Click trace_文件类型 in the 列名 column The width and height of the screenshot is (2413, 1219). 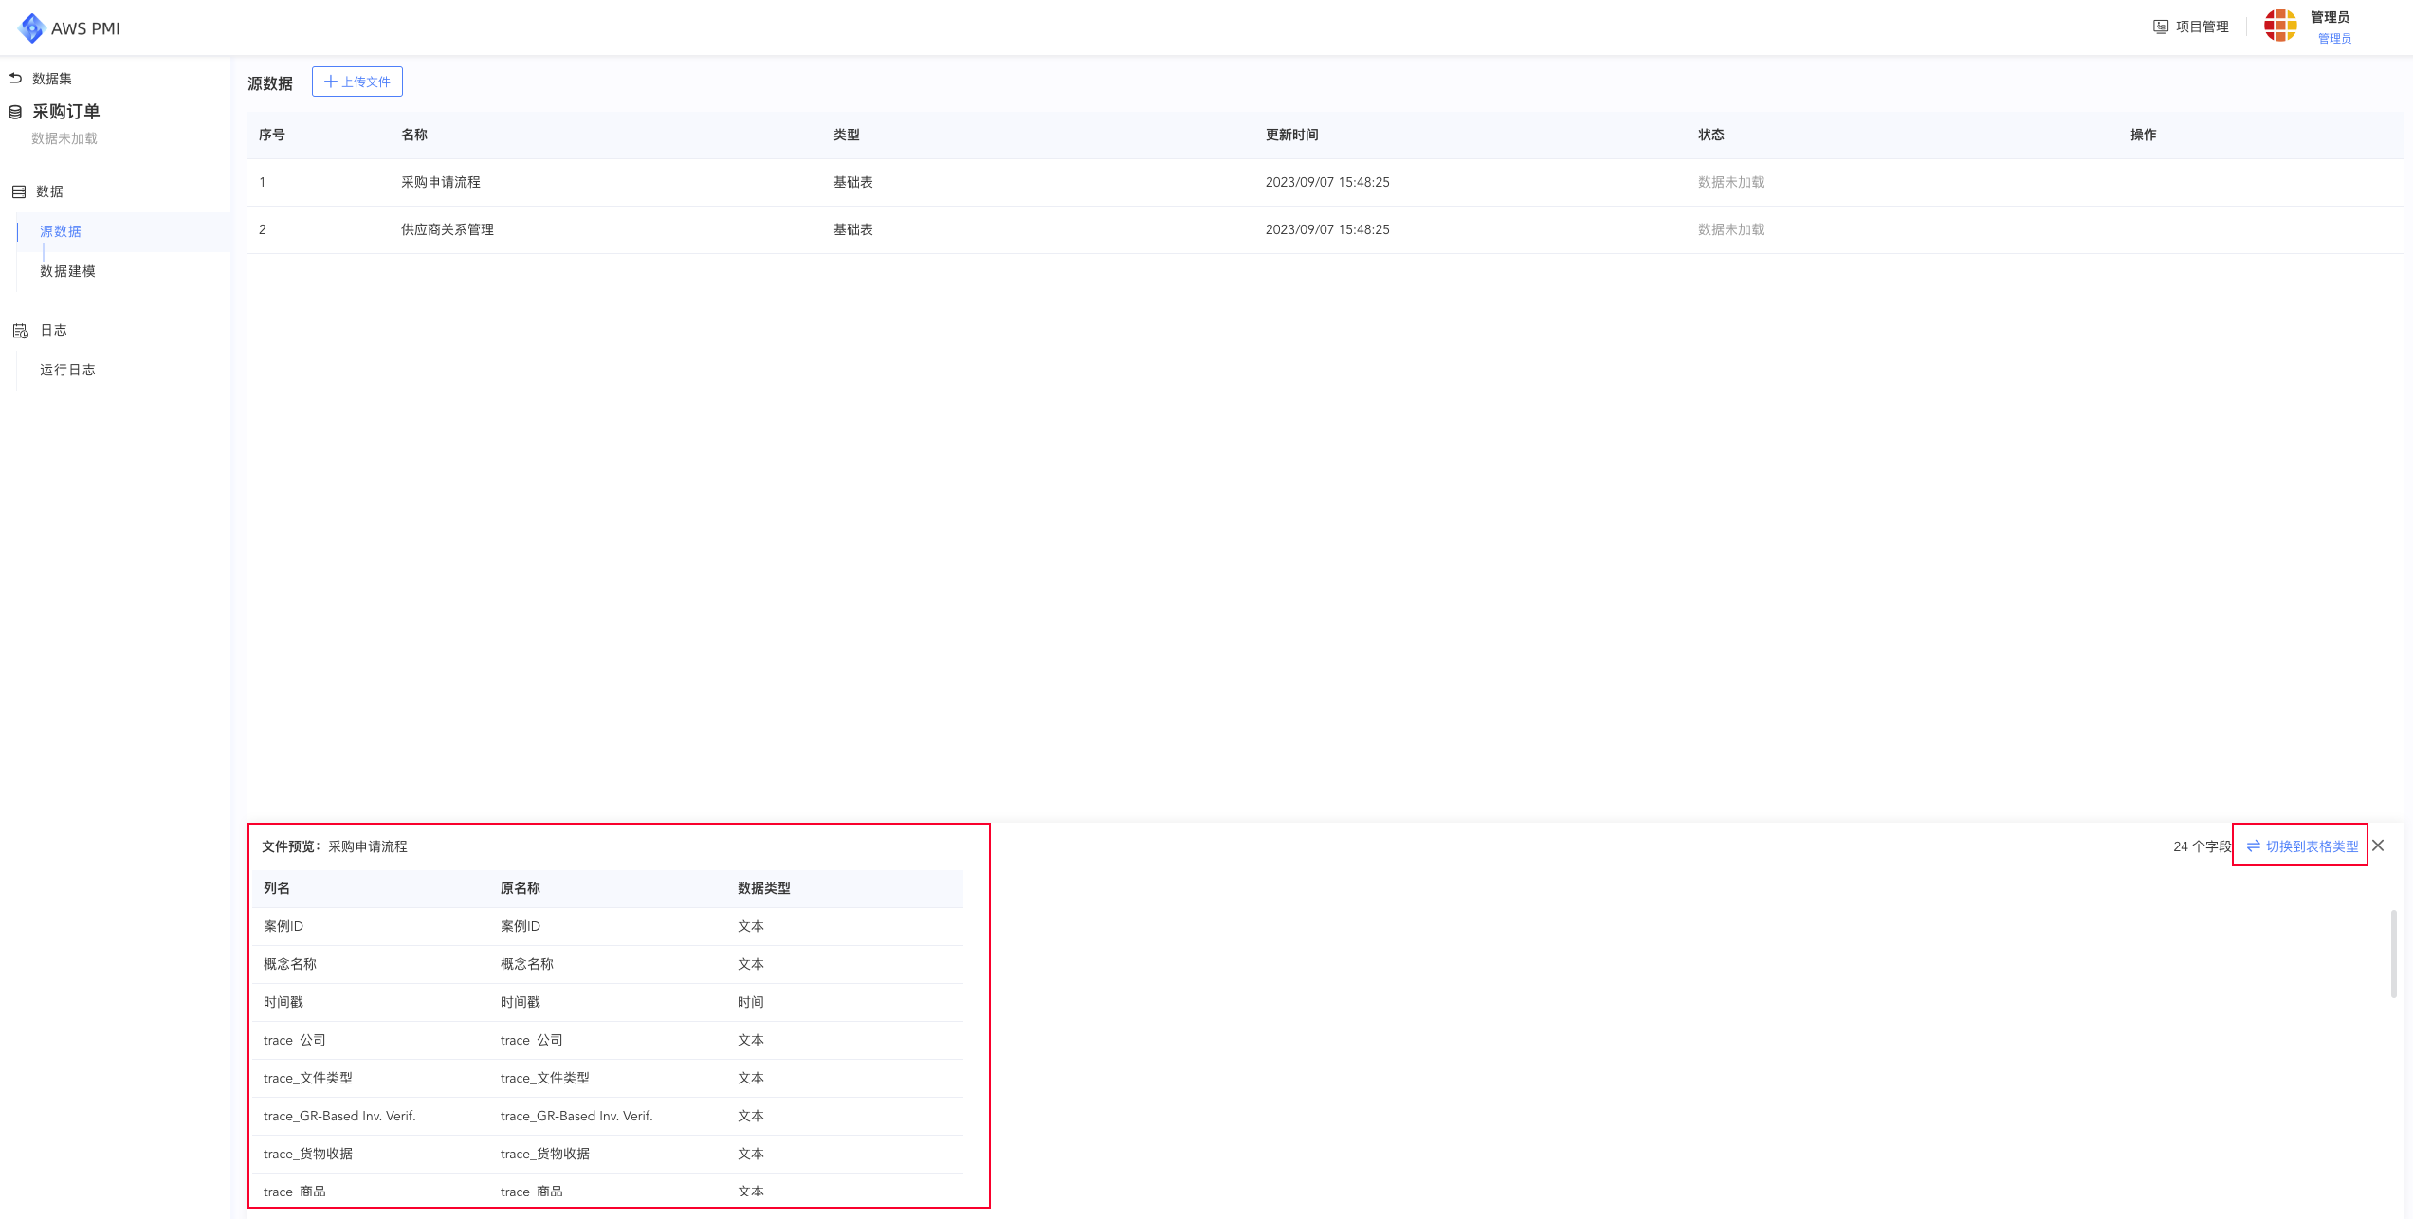coord(308,1078)
